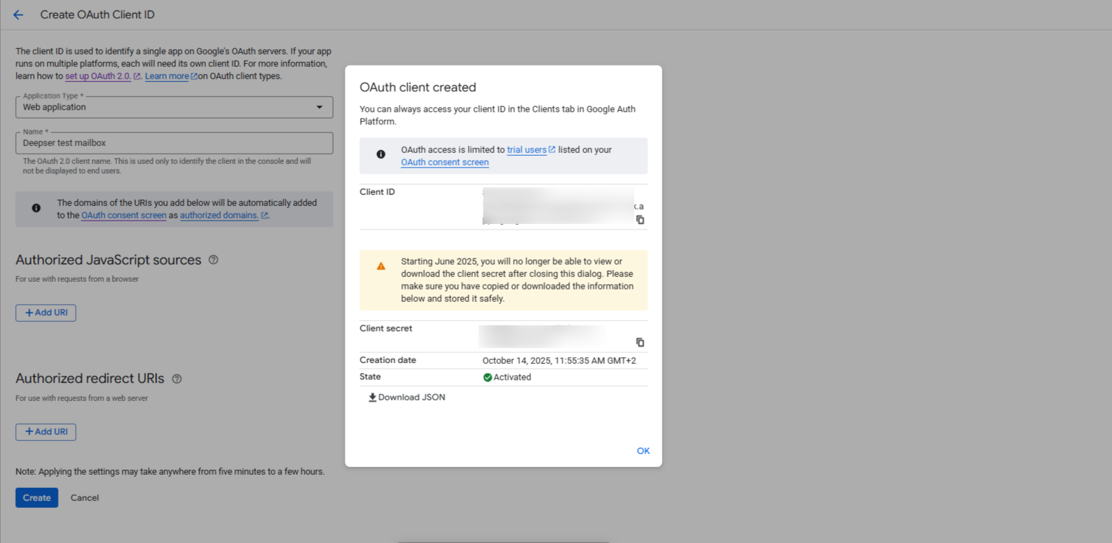Viewport: 1112px width, 543px height.
Task: Click the orange warning triangle icon
Action: [x=381, y=266]
